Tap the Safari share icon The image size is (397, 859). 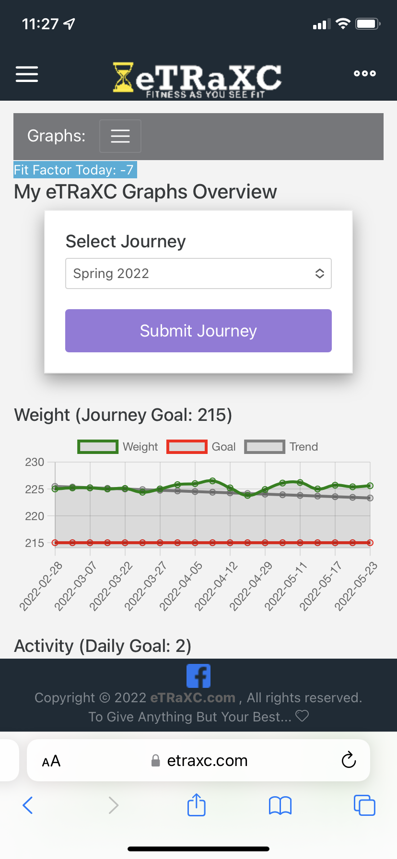[x=197, y=805]
